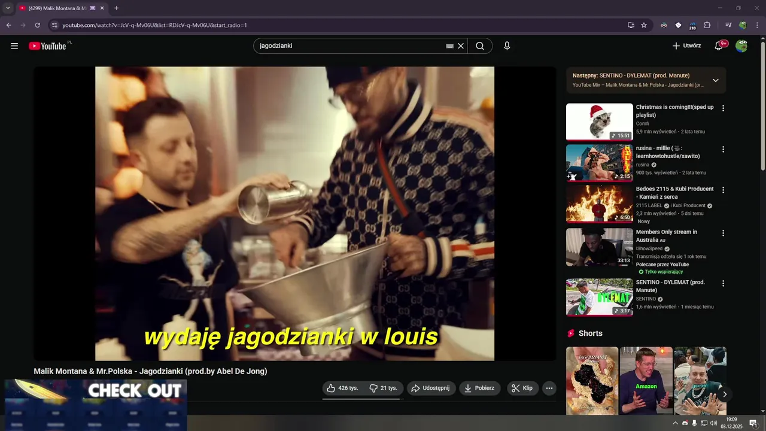Bookmark this page with star icon
Image resolution: width=766 pixels, height=431 pixels.
click(x=644, y=25)
